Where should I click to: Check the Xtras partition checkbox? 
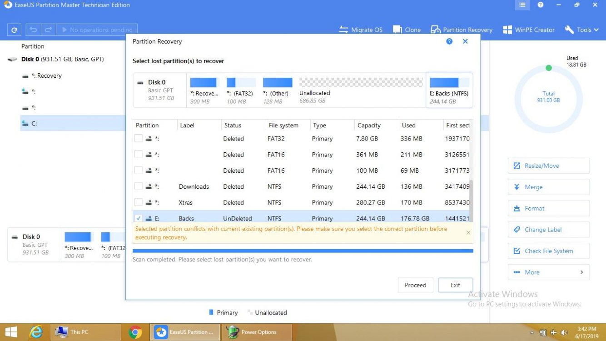(139, 202)
